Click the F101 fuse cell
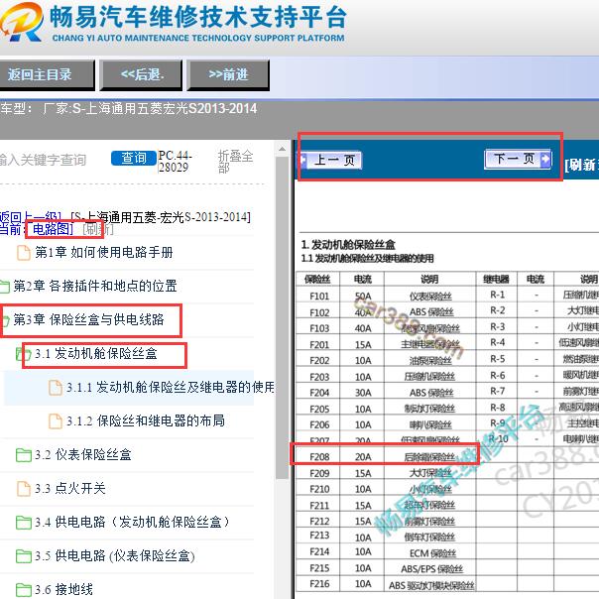The width and height of the screenshot is (599, 599). click(319, 297)
